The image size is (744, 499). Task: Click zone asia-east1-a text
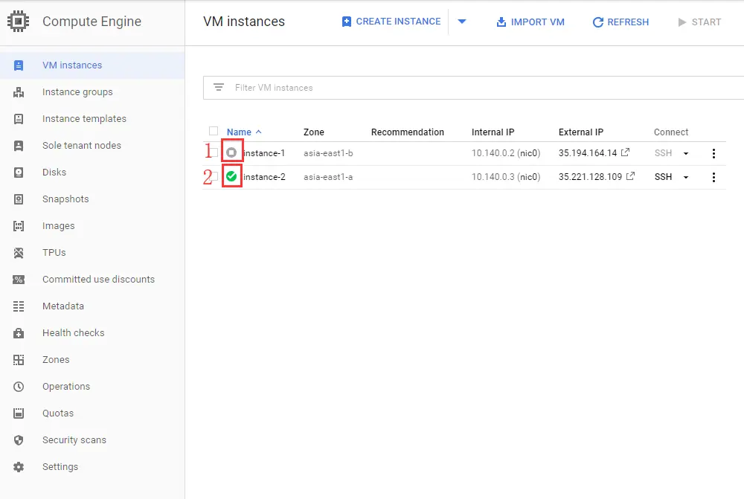coord(328,177)
